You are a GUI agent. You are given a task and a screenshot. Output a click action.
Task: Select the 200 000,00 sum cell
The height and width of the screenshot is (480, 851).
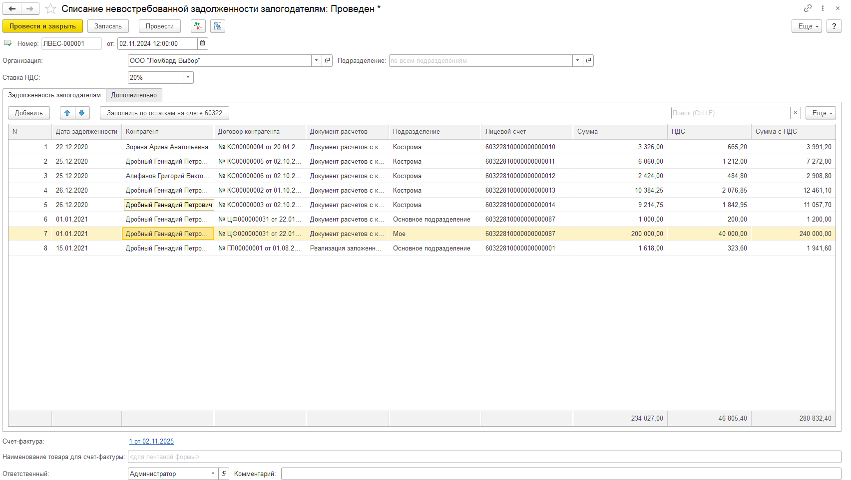point(620,234)
